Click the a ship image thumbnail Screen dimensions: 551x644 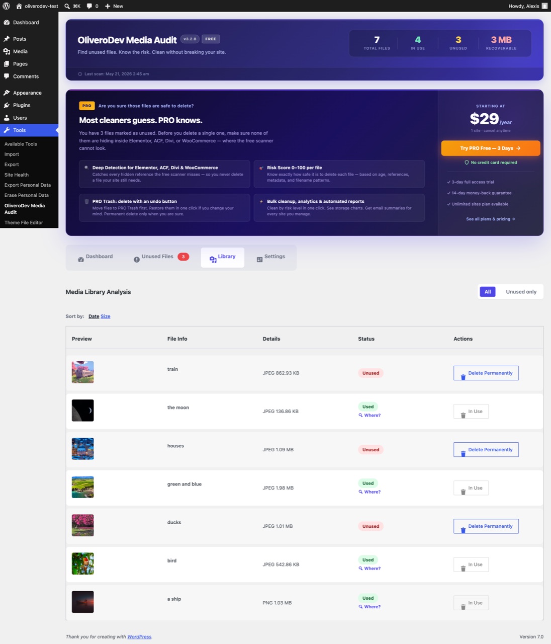click(x=83, y=602)
